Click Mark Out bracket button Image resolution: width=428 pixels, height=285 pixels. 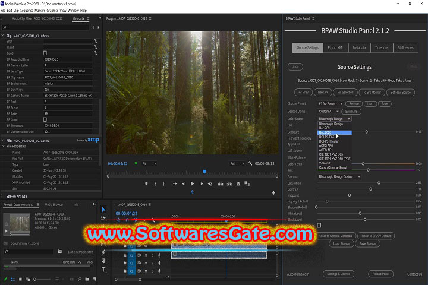point(164,184)
